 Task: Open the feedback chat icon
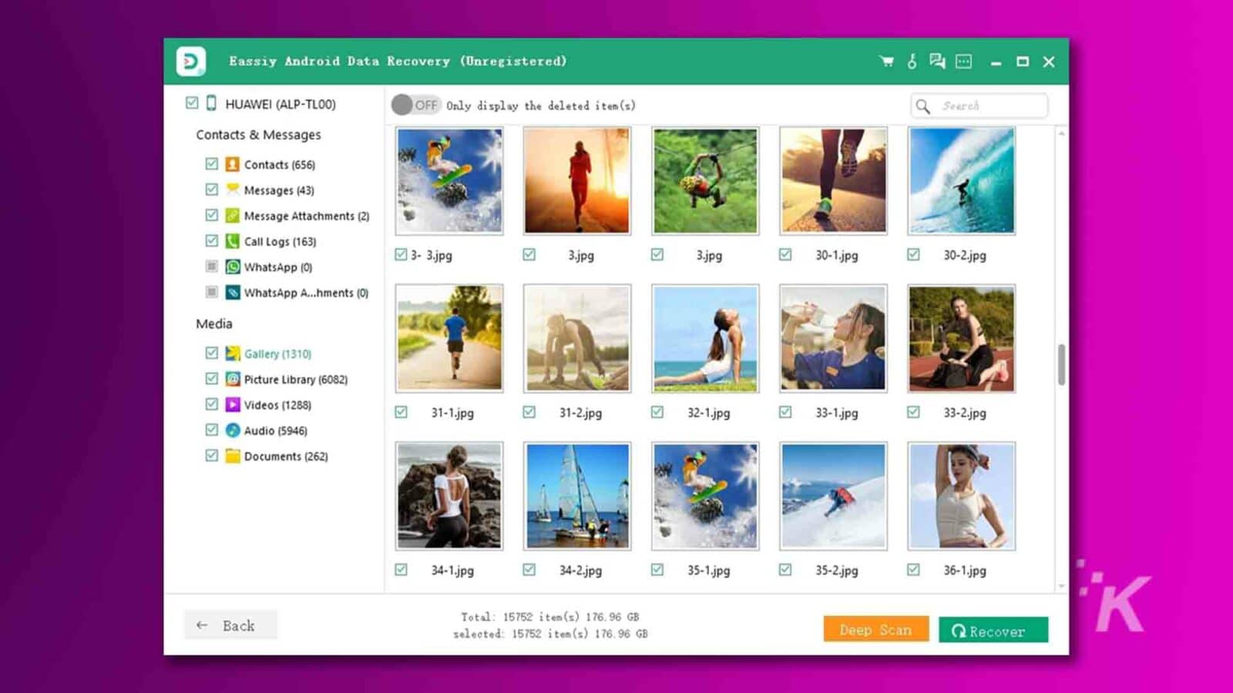point(937,62)
